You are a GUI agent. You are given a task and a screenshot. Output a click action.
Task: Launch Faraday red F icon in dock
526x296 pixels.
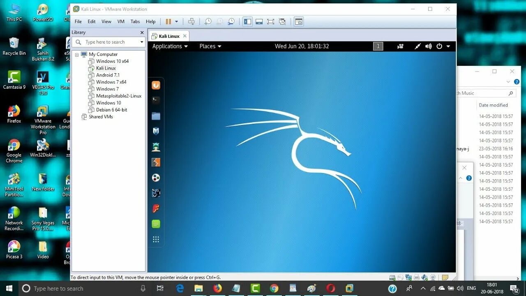[x=156, y=208]
